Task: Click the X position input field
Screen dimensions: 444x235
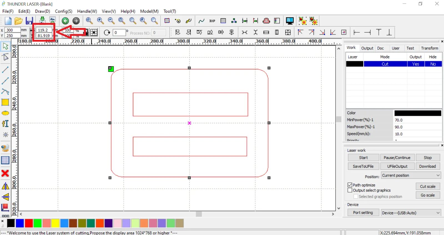Action: pyautogui.click(x=12, y=30)
